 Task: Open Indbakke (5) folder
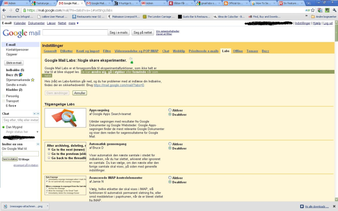point(15,70)
